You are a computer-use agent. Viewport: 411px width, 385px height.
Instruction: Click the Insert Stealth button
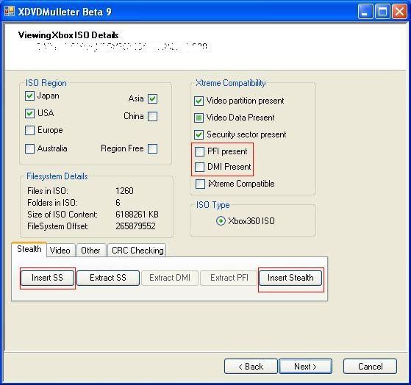tap(290, 278)
